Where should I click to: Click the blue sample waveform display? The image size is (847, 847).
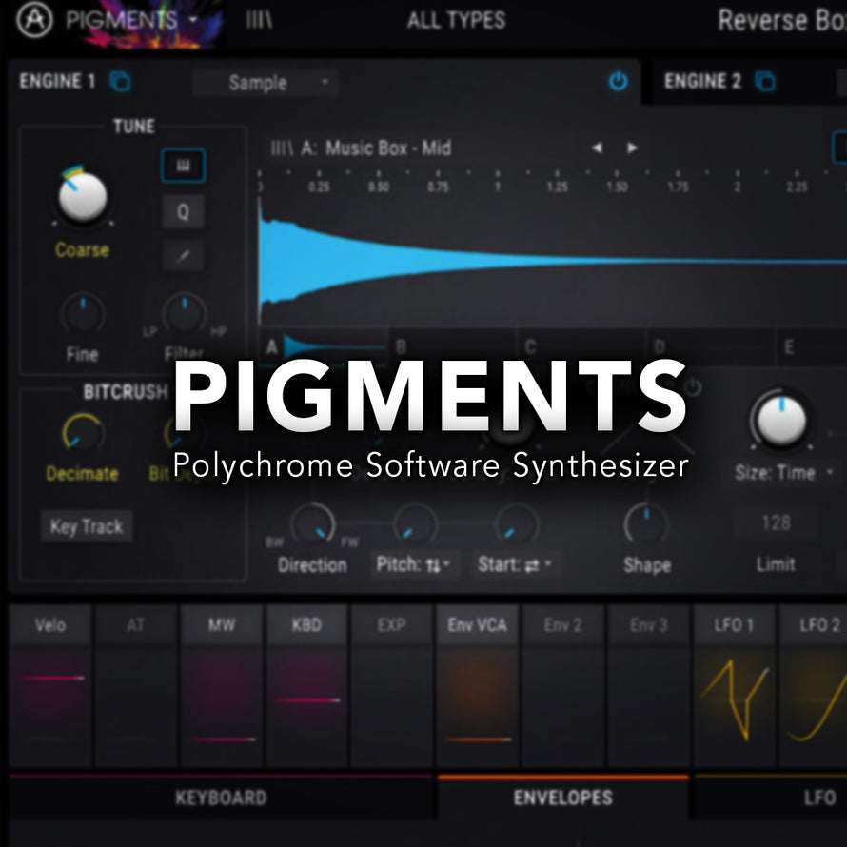click(x=552, y=262)
